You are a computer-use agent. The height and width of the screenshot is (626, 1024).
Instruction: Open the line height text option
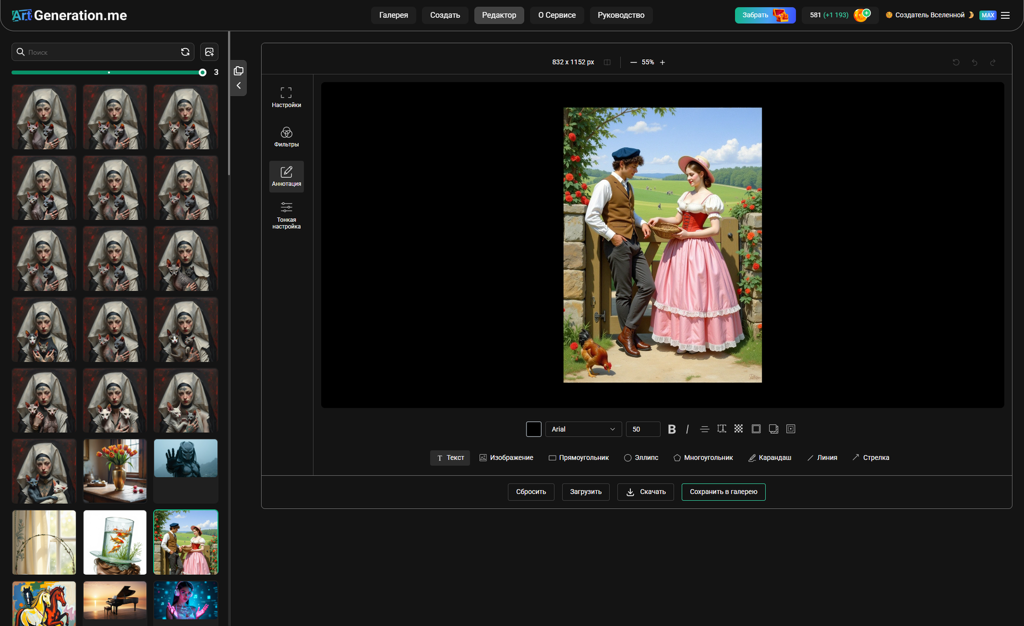(x=722, y=429)
